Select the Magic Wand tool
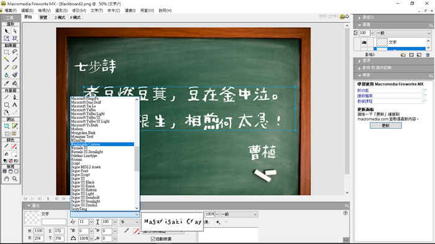Viewport: 435px width, 244px height. click(x=6, y=59)
